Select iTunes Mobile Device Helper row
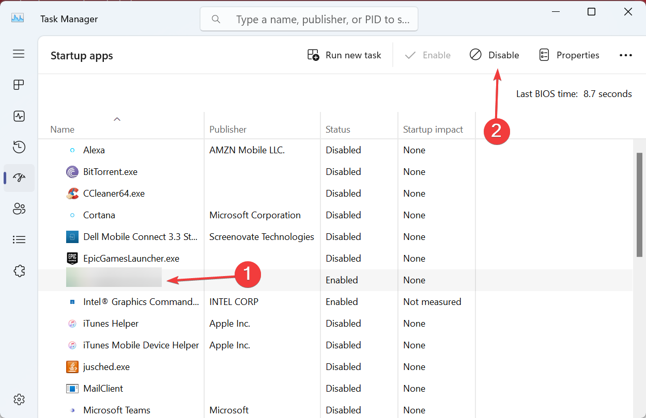 tap(335, 345)
